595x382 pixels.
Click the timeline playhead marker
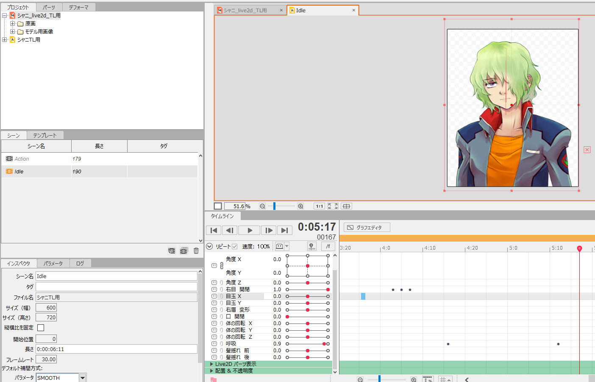coord(579,248)
